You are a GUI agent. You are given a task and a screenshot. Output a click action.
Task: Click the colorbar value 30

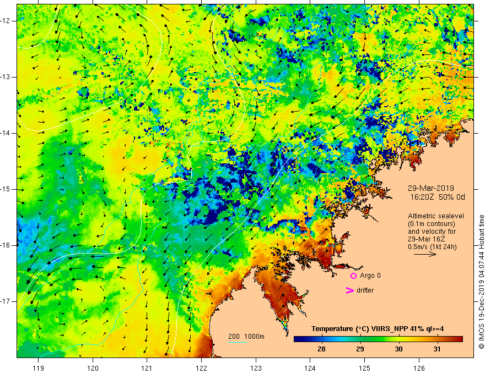tap(398, 349)
